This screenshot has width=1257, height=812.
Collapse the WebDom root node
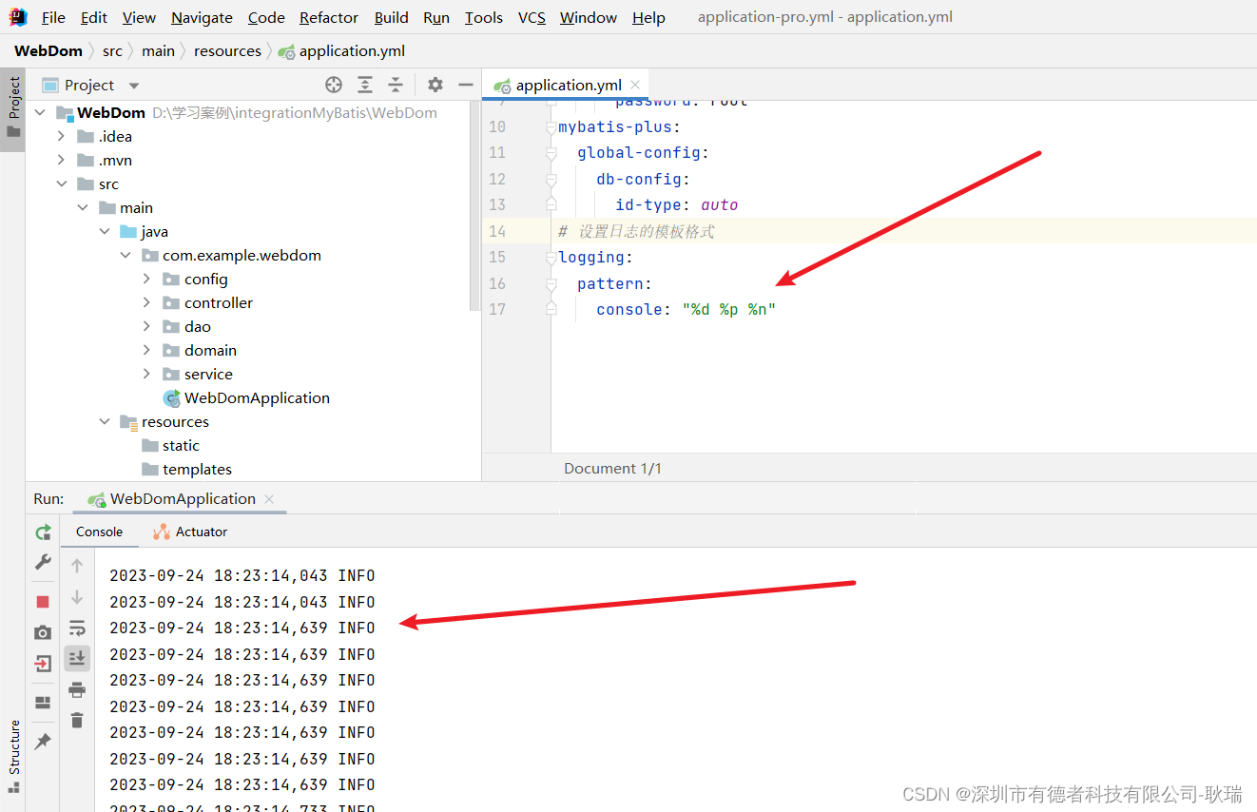point(40,112)
